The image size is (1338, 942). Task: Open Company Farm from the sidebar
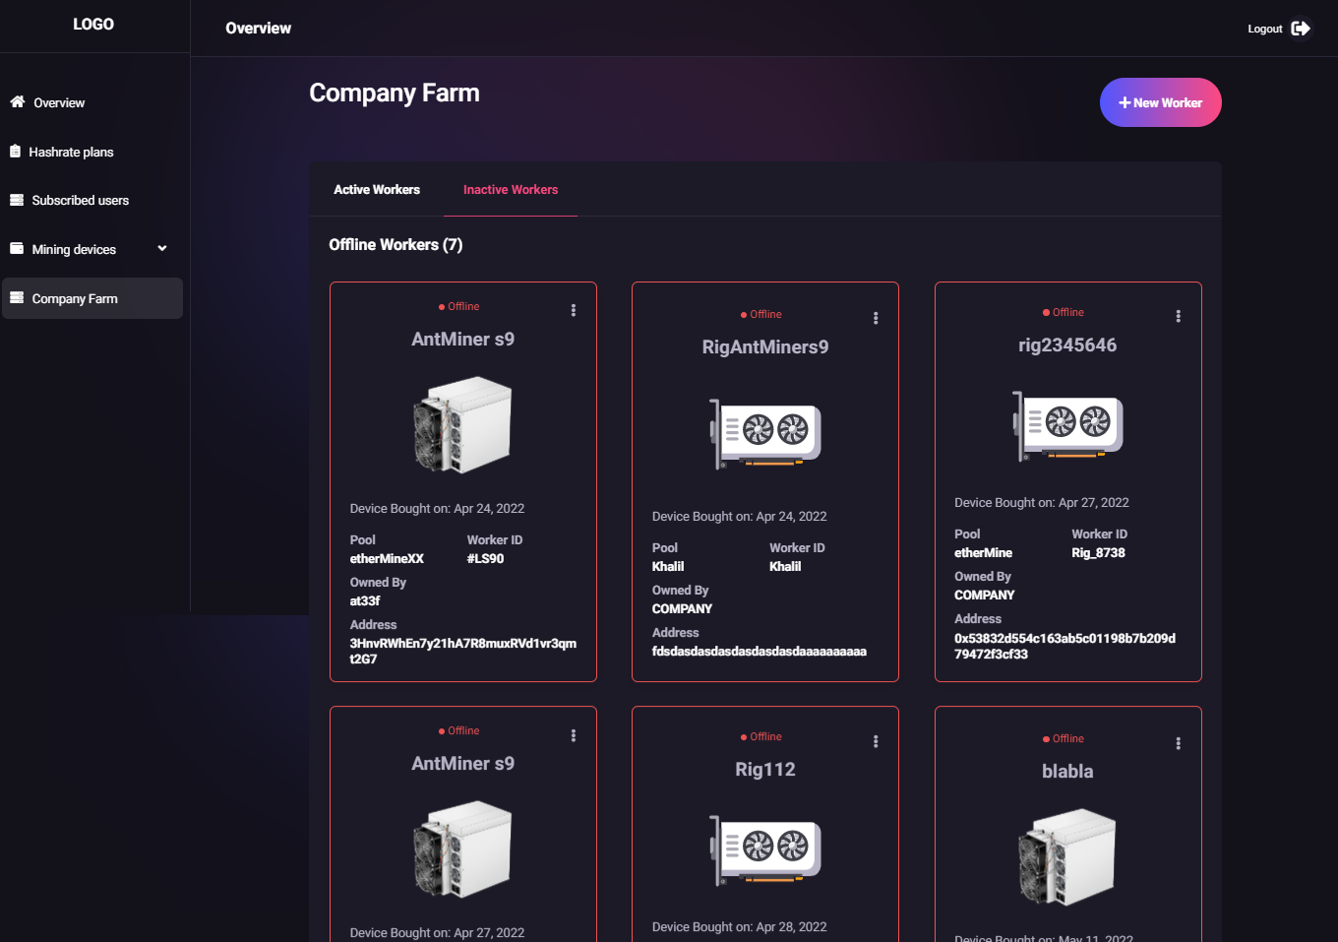coord(77,297)
